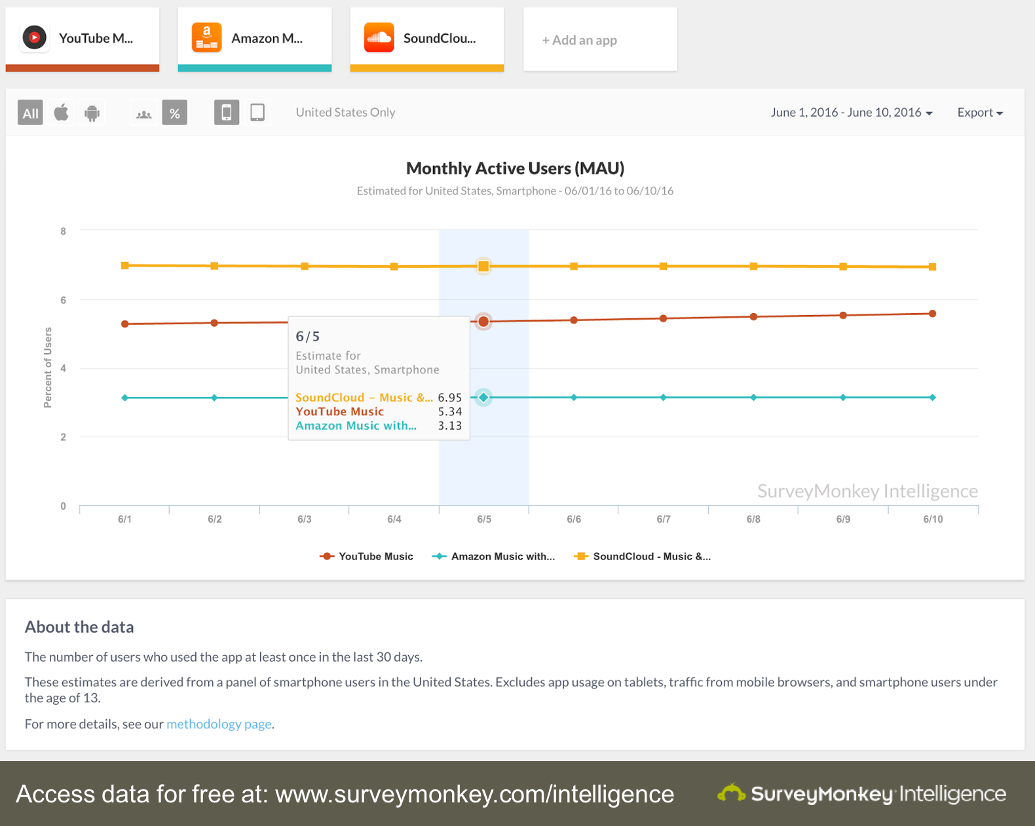Click the 6/6 x-axis label
The width and height of the screenshot is (1035, 826).
(x=574, y=519)
